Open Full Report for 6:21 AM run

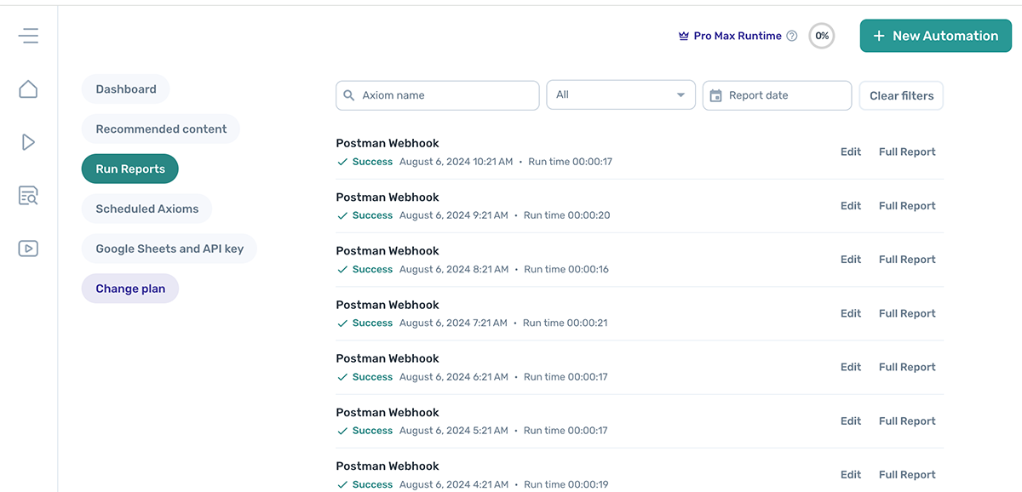point(907,367)
